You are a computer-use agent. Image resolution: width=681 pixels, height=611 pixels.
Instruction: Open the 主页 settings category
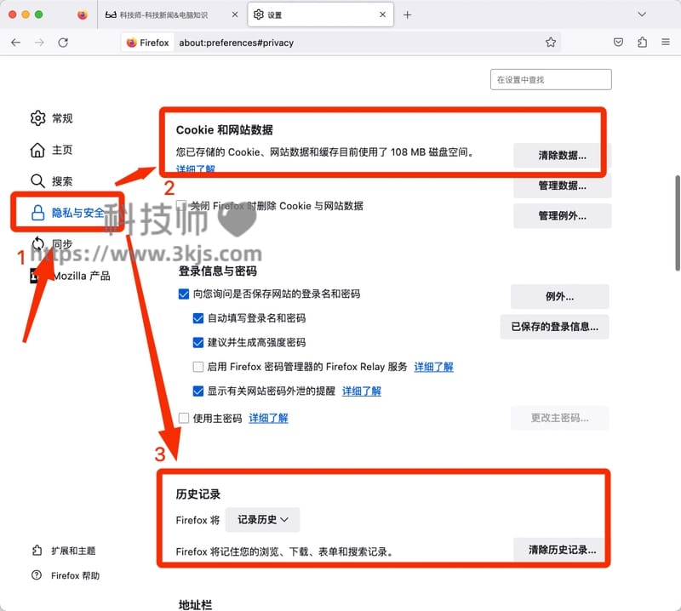(52, 150)
